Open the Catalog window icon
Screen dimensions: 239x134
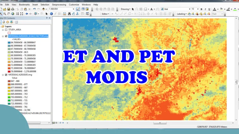87,9
